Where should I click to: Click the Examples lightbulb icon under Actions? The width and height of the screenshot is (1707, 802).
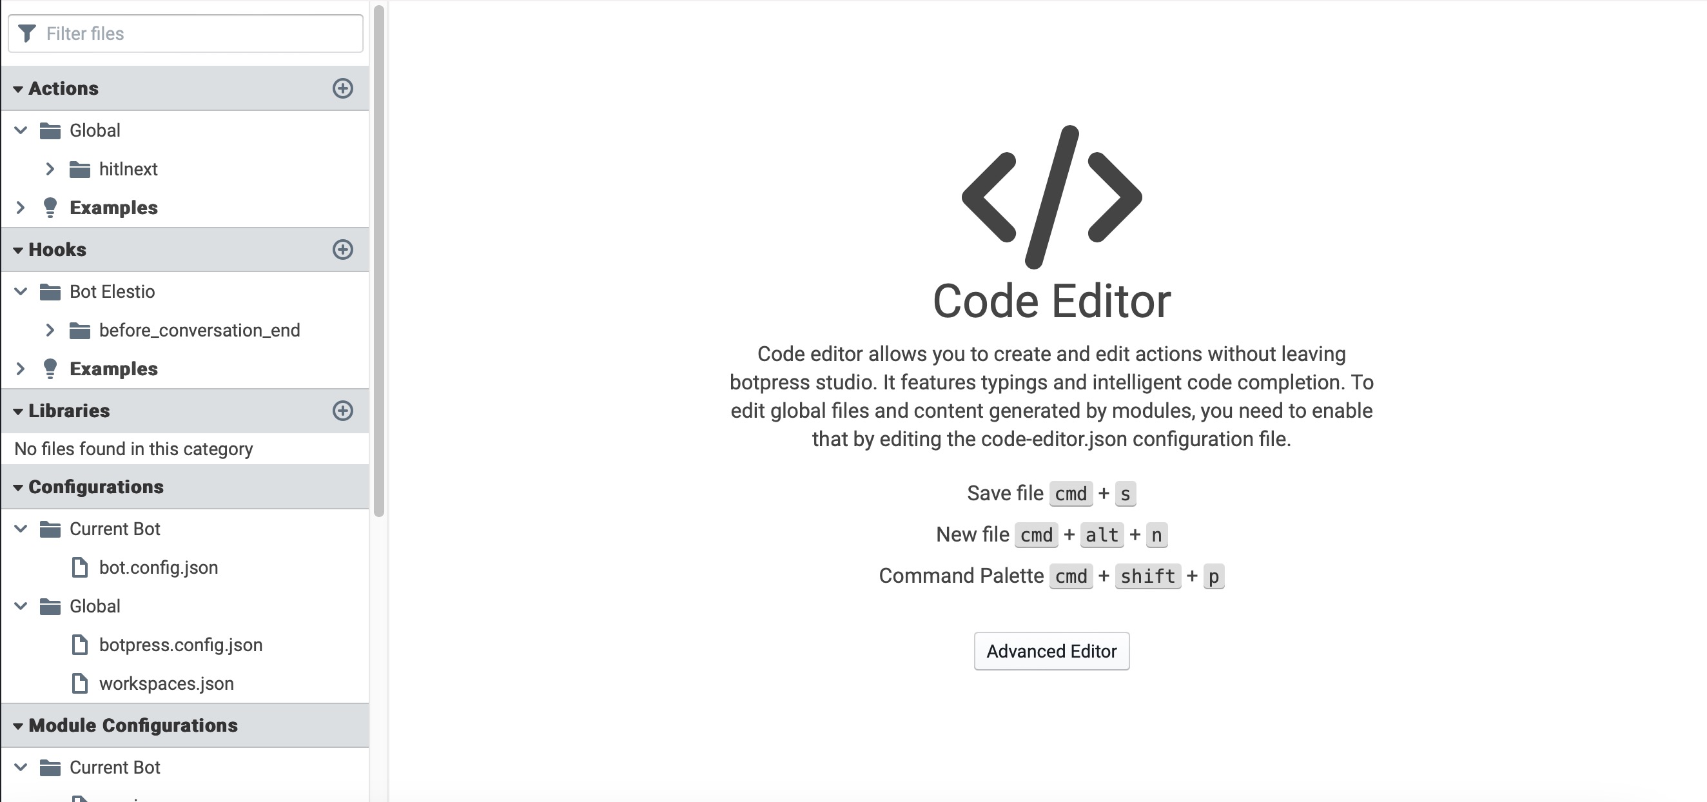tap(50, 208)
